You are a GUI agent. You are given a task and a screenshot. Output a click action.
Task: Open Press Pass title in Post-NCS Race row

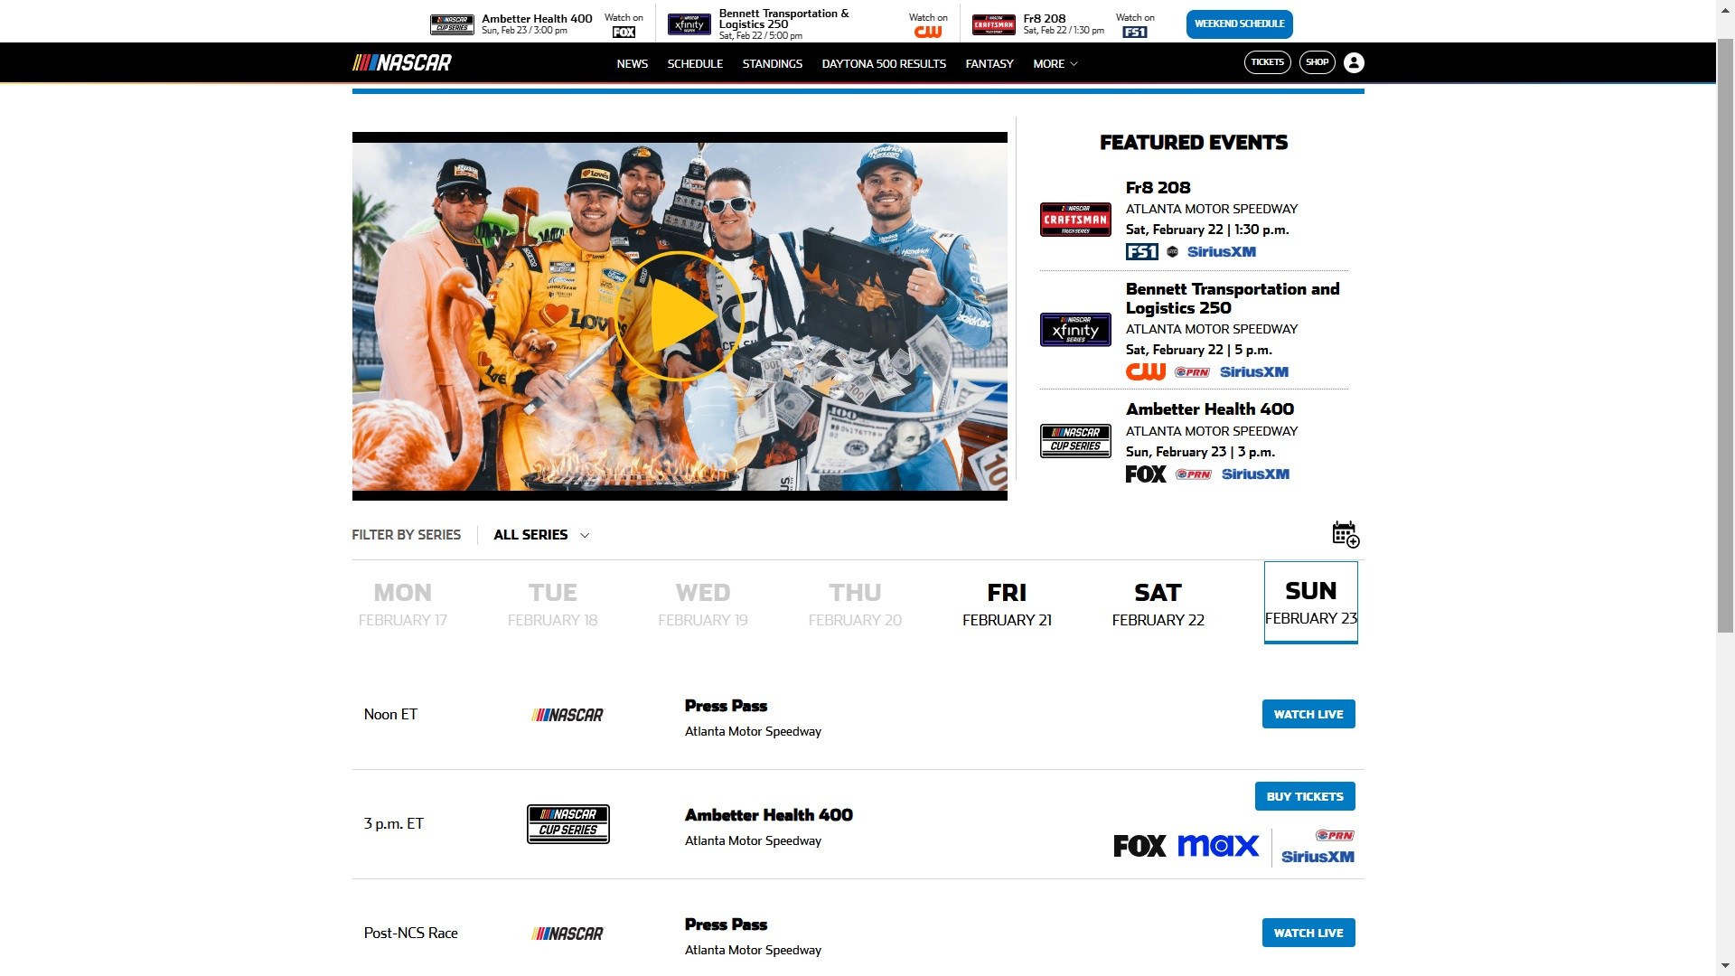[726, 924]
